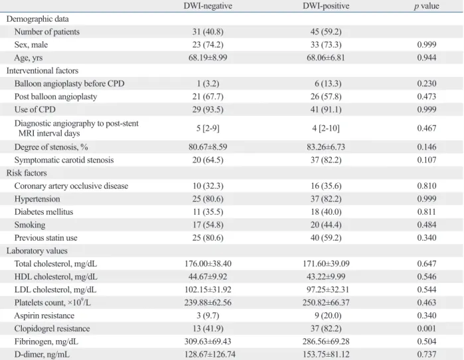Click the value 45 (59.2) in Number of patients row
This screenshot has width=464, height=360.
click(326, 32)
